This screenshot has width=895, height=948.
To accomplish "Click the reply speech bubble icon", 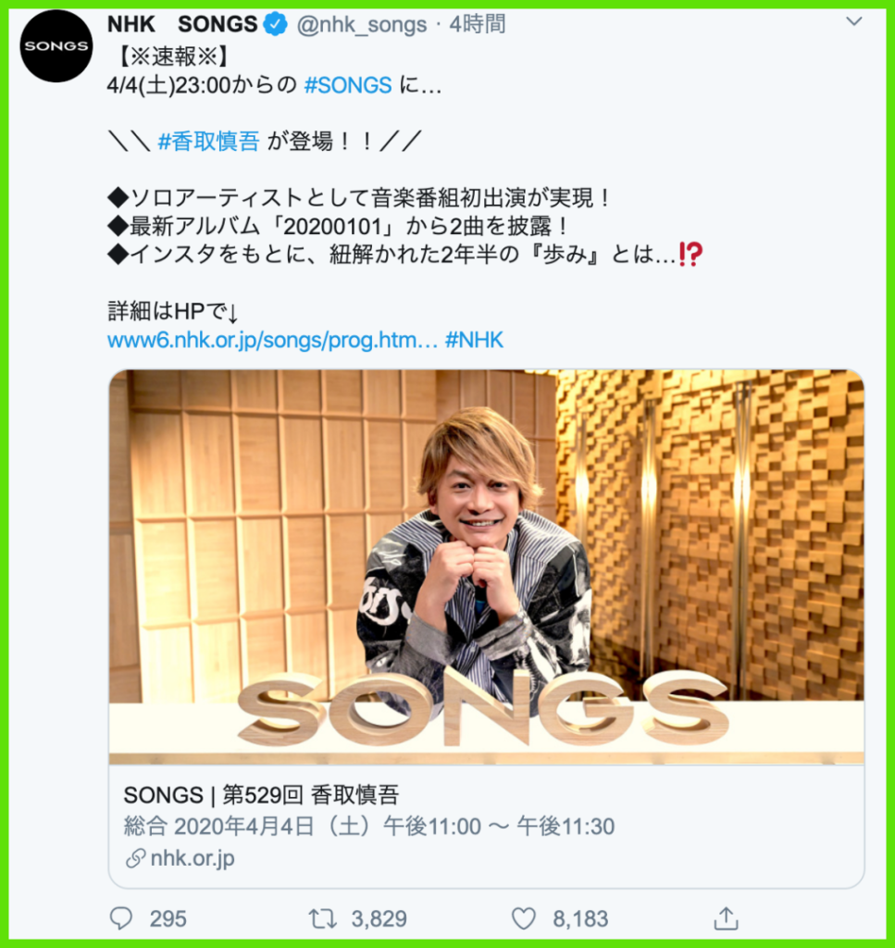I will [x=121, y=918].
